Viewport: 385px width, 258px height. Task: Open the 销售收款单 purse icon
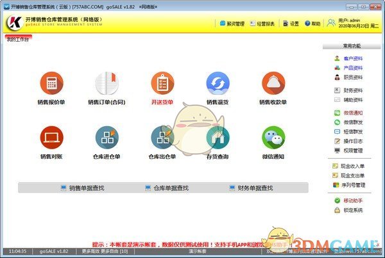pyautogui.click(x=273, y=83)
